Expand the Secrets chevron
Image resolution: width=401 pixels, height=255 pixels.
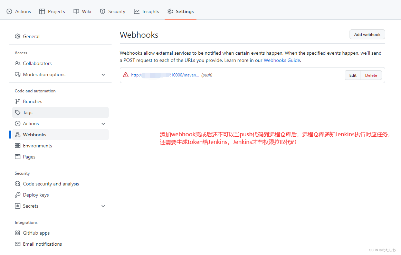tap(103, 206)
